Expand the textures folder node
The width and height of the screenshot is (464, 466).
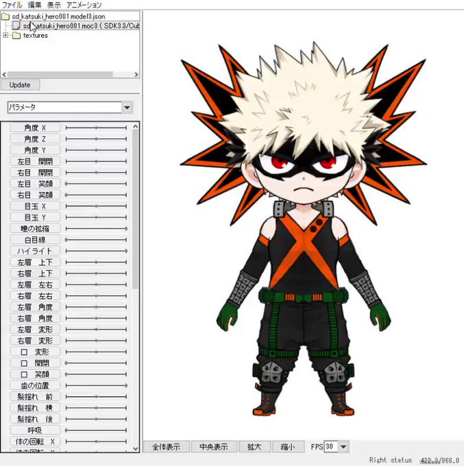point(5,35)
